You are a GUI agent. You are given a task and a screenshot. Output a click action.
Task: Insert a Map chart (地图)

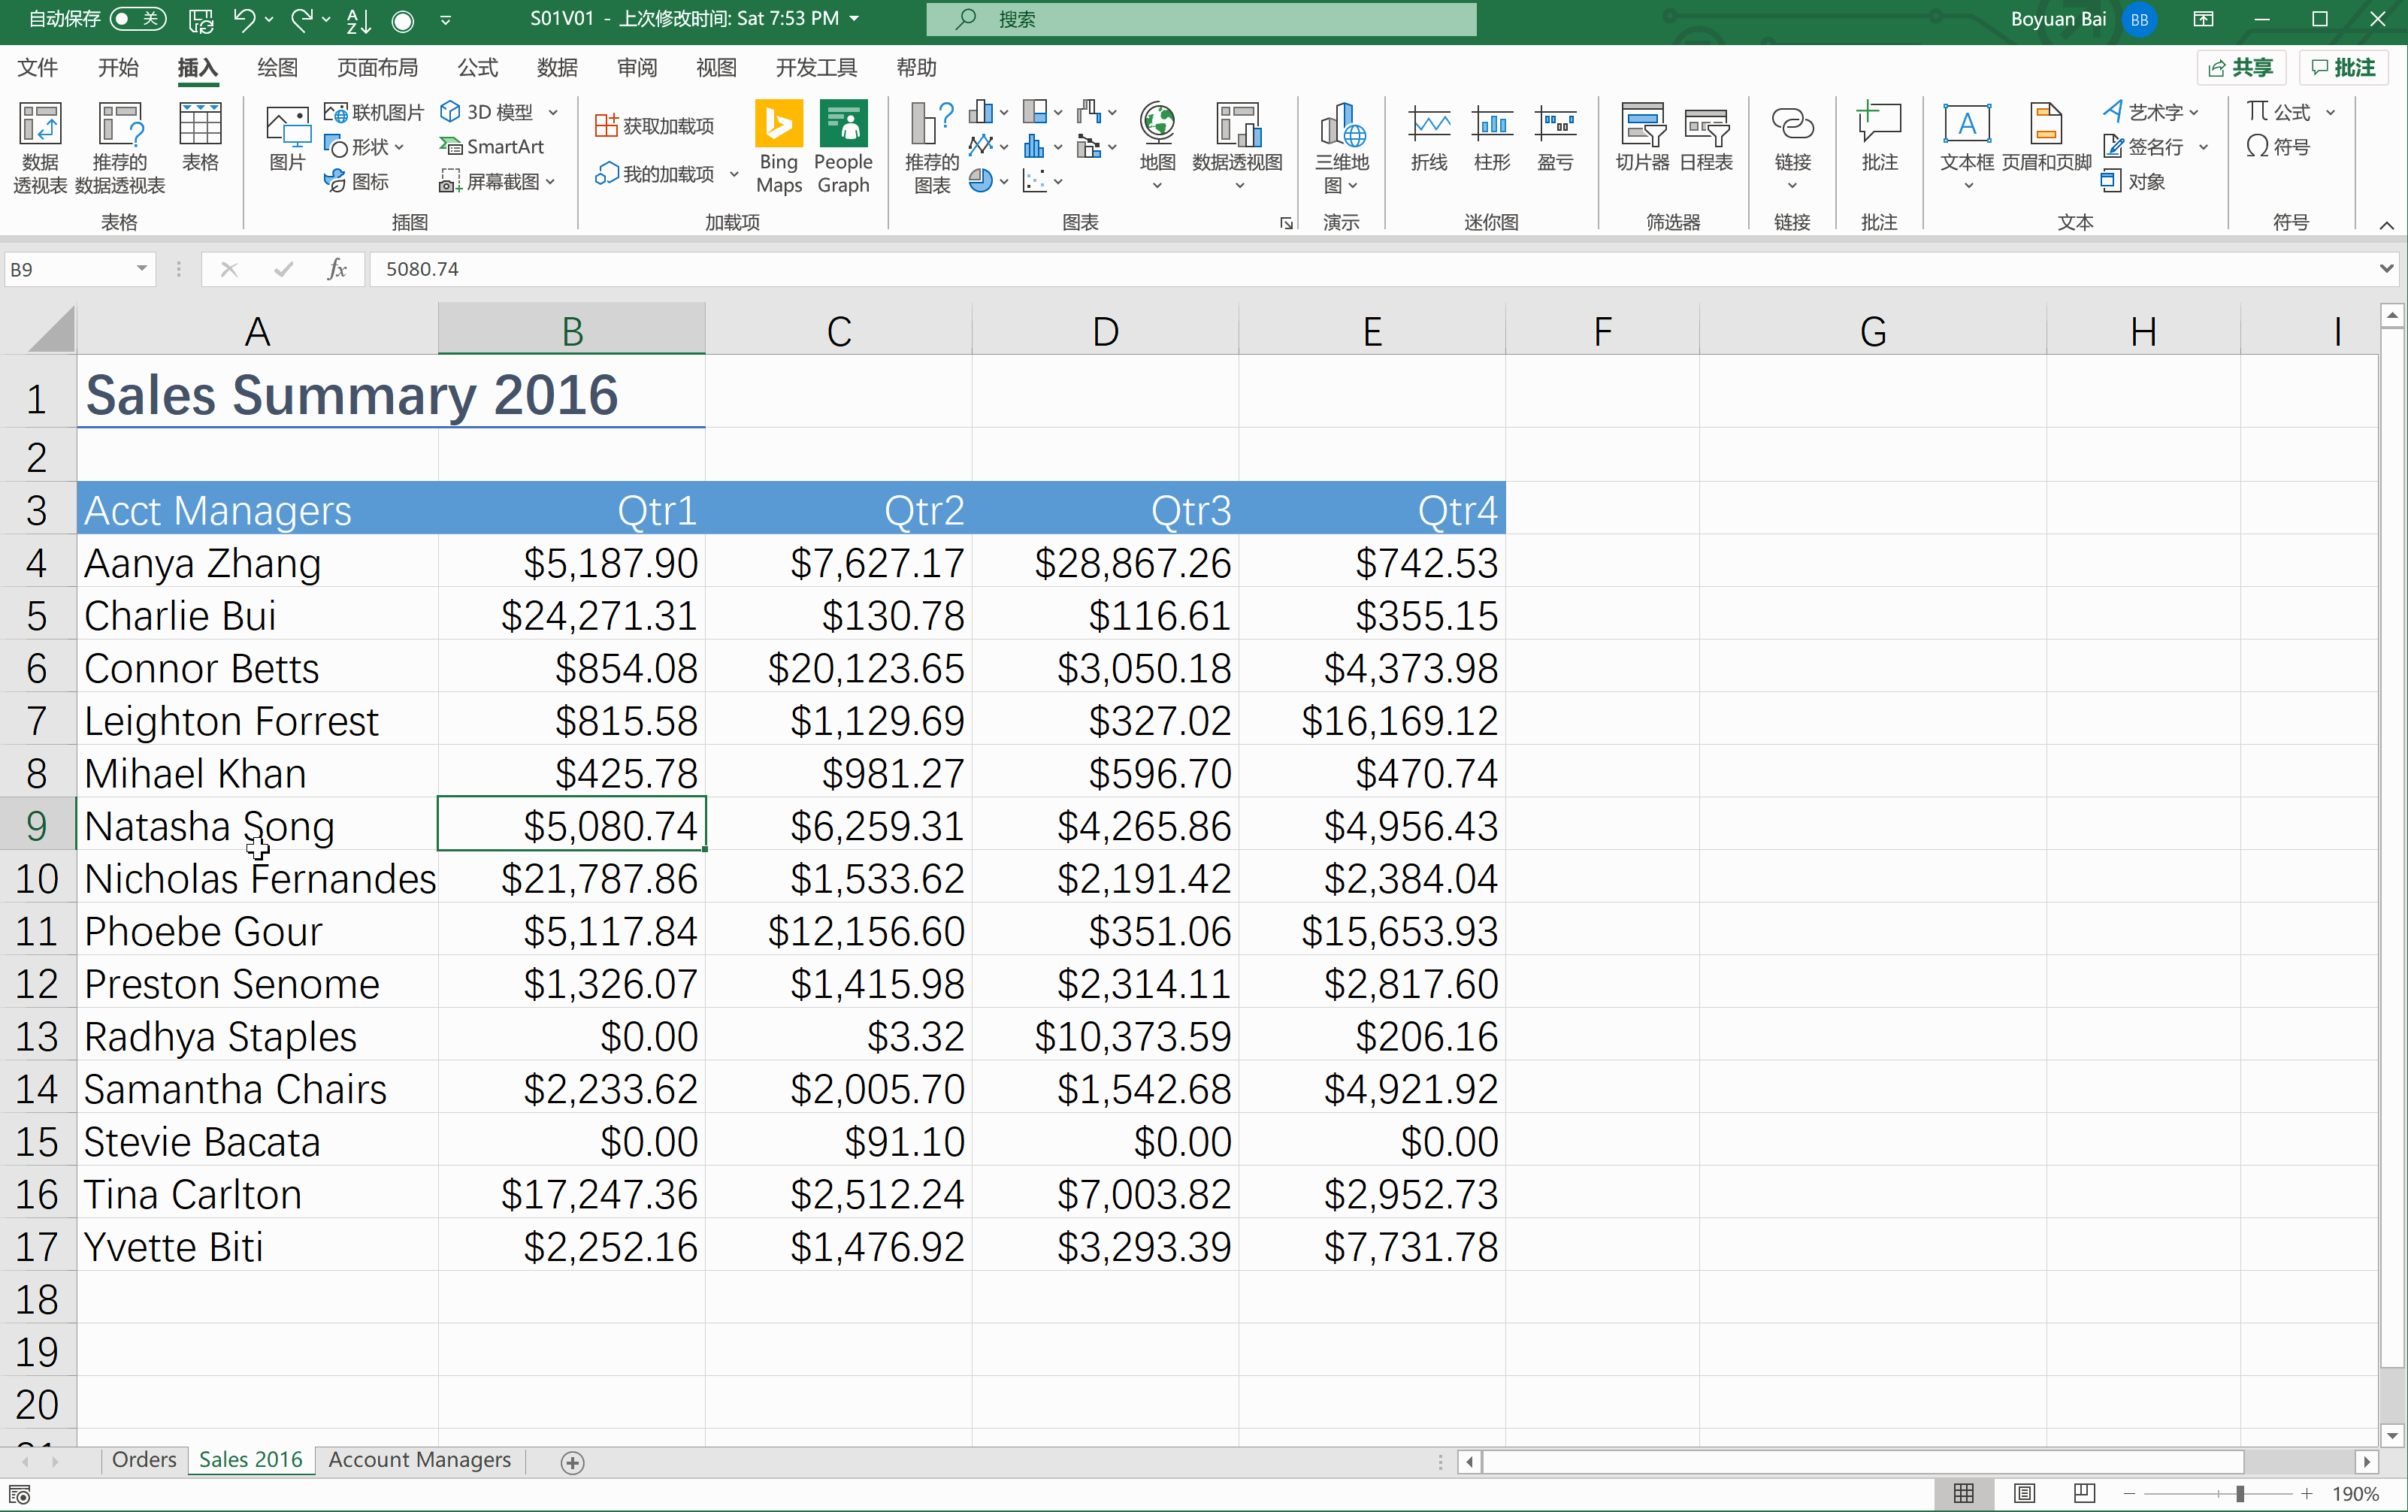[1157, 147]
